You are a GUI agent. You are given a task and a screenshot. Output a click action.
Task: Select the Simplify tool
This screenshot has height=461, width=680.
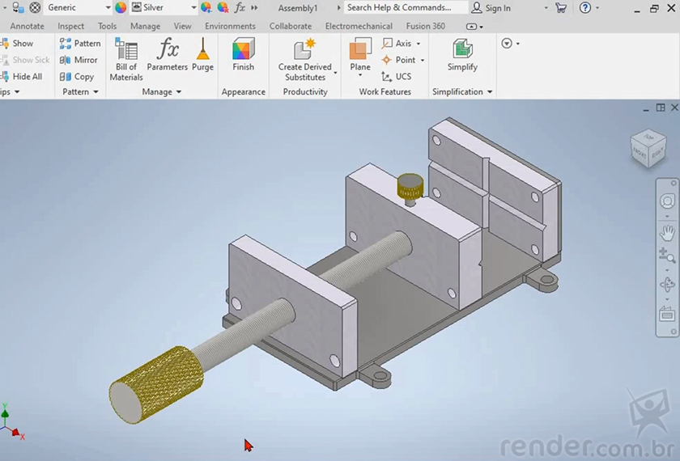[x=462, y=55]
